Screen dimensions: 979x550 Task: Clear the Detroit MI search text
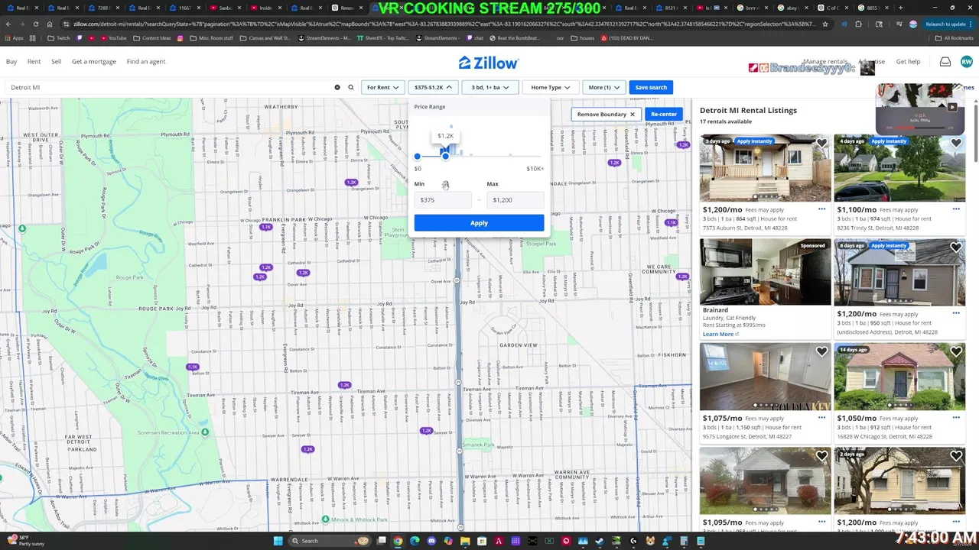click(337, 87)
